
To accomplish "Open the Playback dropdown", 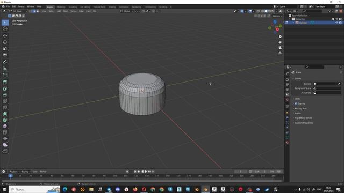I will (15, 172).
